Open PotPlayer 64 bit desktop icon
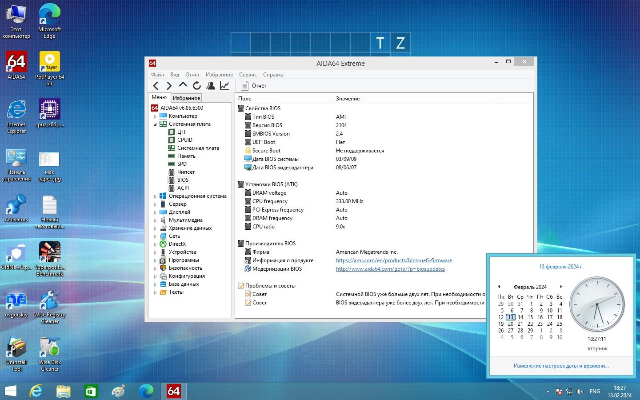The height and width of the screenshot is (400, 640). (x=49, y=68)
